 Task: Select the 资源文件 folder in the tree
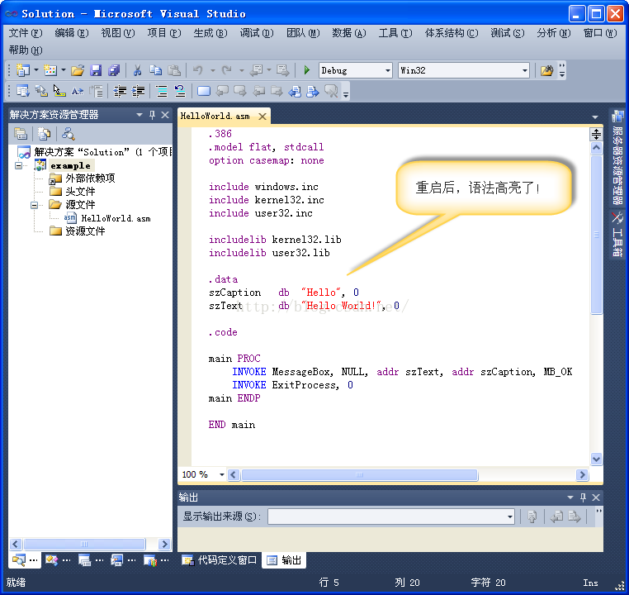[85, 231]
